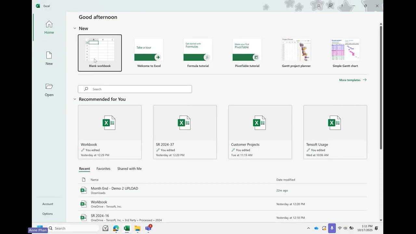Click the scrollbar up arrow
The image size is (416, 234).
coord(381,24)
